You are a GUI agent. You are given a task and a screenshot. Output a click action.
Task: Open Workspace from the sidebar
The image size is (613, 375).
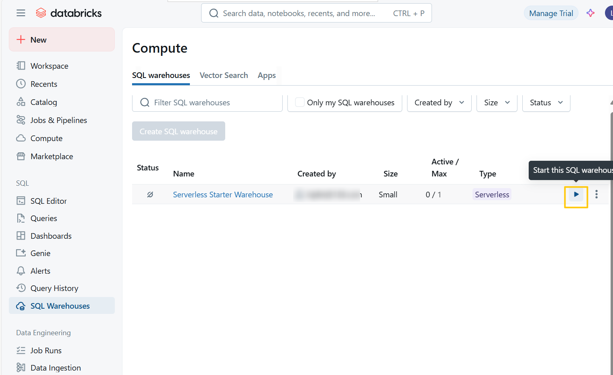tap(62, 66)
